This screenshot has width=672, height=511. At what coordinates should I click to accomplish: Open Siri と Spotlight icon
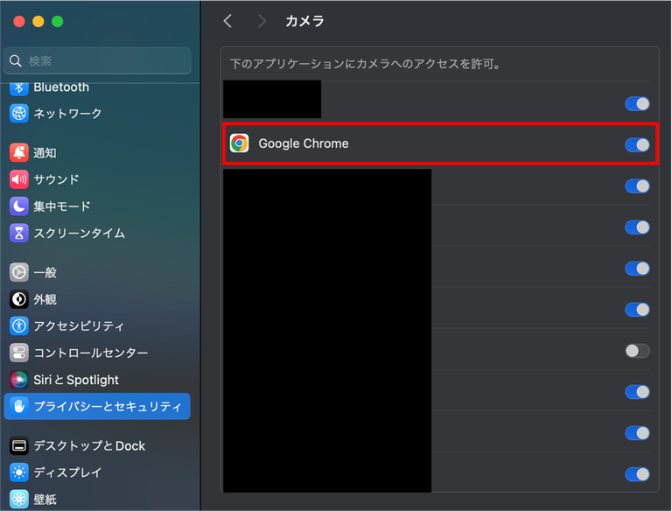(x=19, y=380)
